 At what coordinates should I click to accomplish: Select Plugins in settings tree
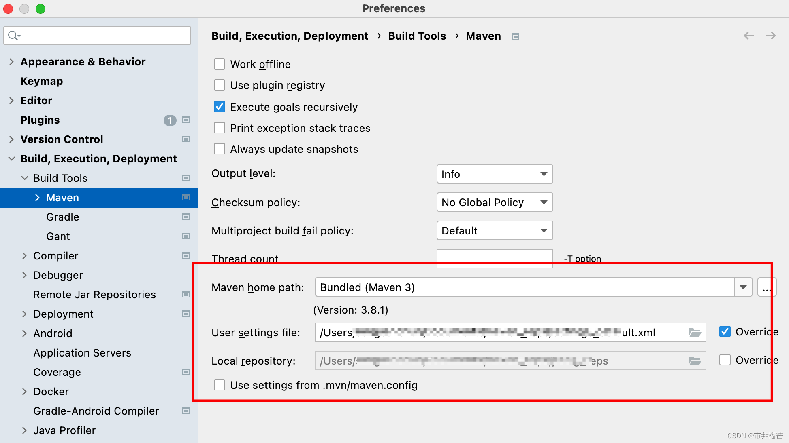click(40, 120)
